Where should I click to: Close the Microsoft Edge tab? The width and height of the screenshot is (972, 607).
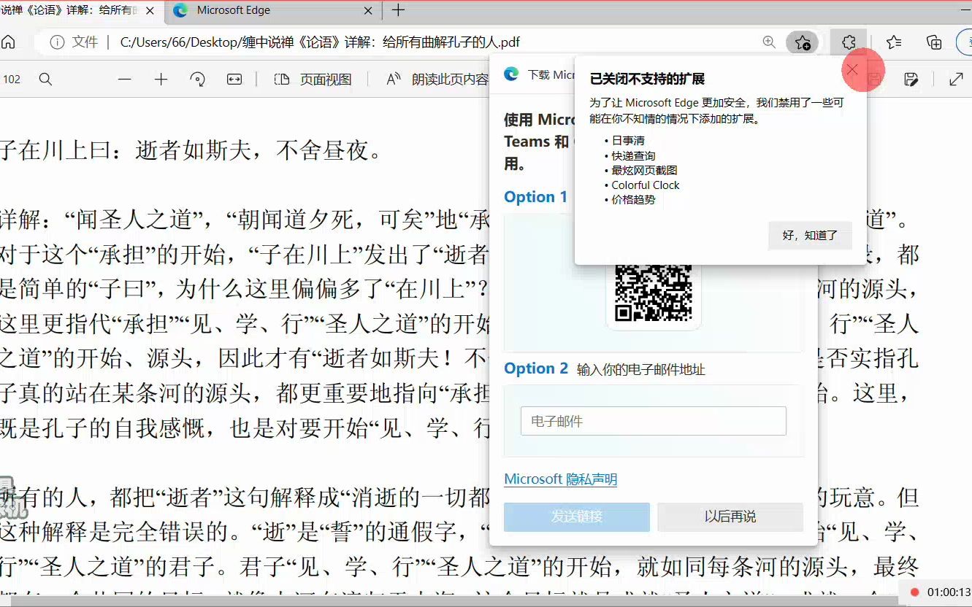pos(368,10)
